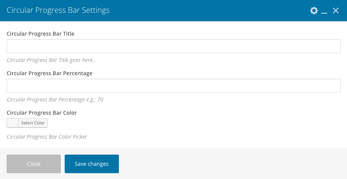Minimize the Circular Progress Bar Settings panel
Screen dimensions: 347x179
click(325, 11)
